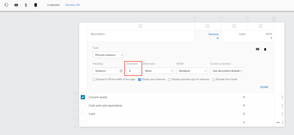Image resolution: width=294 pixels, height=135 pixels.
Task: Add a column with the rightmost plus icon
Action: pyautogui.click(x=274, y=19)
